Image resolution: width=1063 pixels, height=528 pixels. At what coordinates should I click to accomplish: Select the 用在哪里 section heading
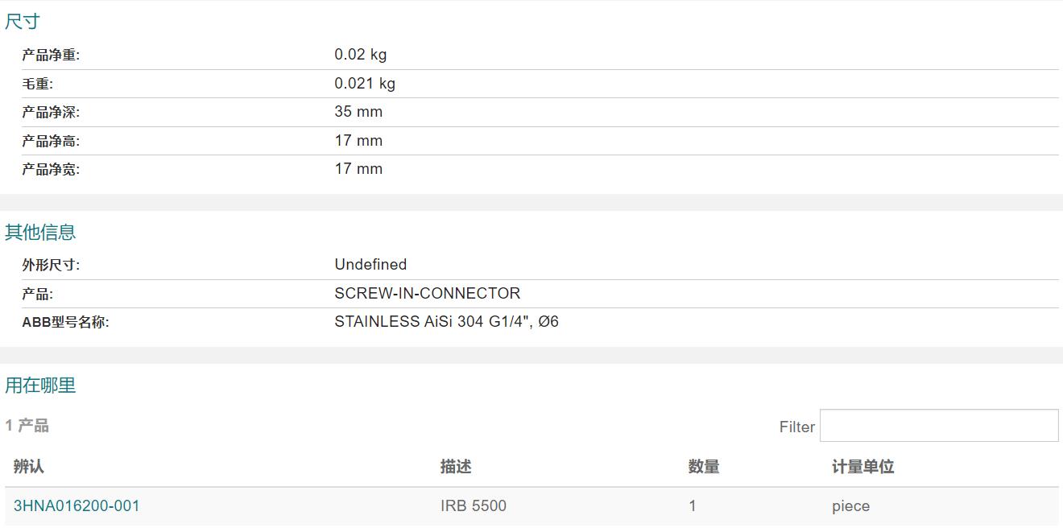[40, 386]
